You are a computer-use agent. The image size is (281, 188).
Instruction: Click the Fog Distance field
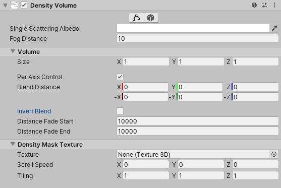[x=198, y=38]
